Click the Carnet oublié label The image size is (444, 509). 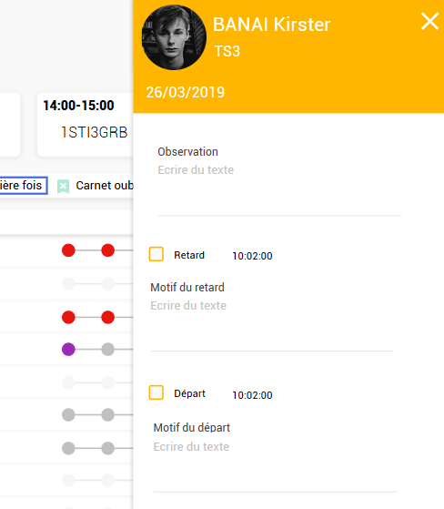(105, 186)
